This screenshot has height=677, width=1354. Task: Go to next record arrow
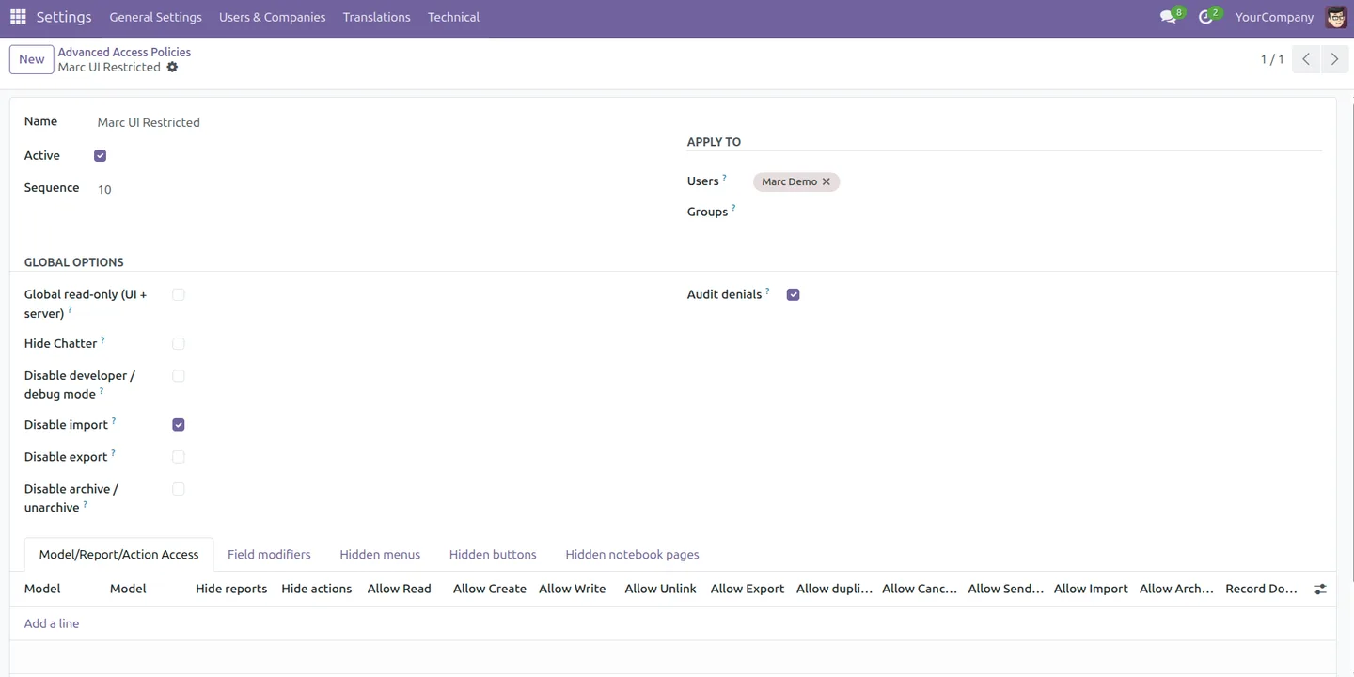pyautogui.click(x=1333, y=59)
